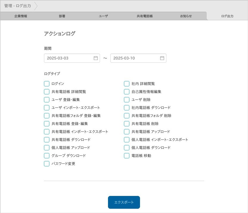Tick 個人電話帳 インポート･エクスポート checkbox
248x213 pixels.
(x=127, y=140)
